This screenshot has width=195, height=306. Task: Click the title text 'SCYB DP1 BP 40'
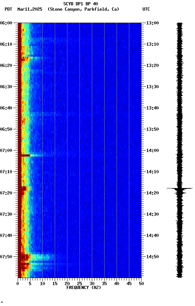coord(81,4)
